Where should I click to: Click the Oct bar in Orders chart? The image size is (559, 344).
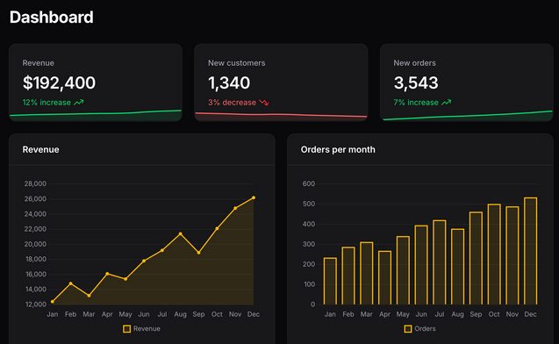click(494, 254)
